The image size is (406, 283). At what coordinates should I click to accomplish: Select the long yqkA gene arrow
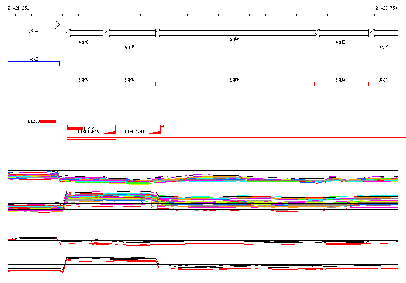pos(236,33)
